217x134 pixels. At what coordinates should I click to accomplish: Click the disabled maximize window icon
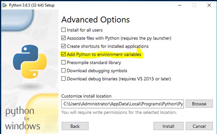click(194, 5)
